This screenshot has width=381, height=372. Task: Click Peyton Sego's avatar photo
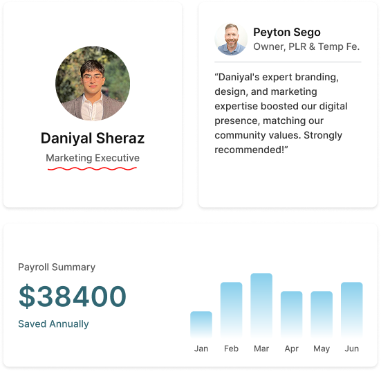coord(231,39)
